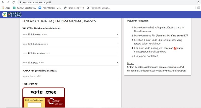Click the 'PENCARIAN DATA PM' page heading

click(x=59, y=21)
